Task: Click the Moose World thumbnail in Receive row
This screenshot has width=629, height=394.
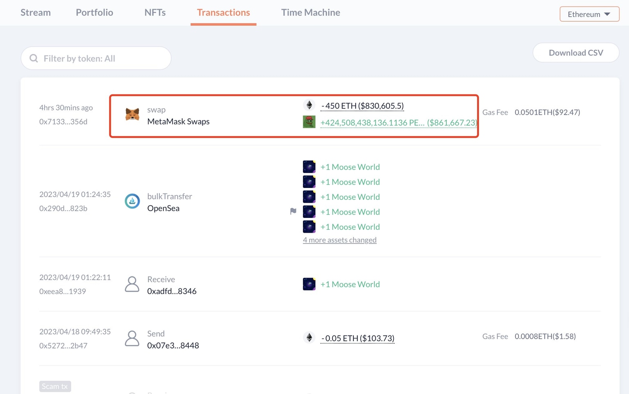Action: point(309,284)
